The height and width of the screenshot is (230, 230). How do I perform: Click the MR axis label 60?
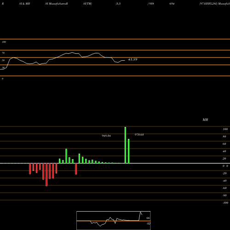click(224, 144)
